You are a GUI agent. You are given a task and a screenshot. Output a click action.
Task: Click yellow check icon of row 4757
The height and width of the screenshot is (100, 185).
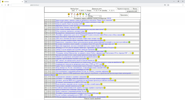133,53
